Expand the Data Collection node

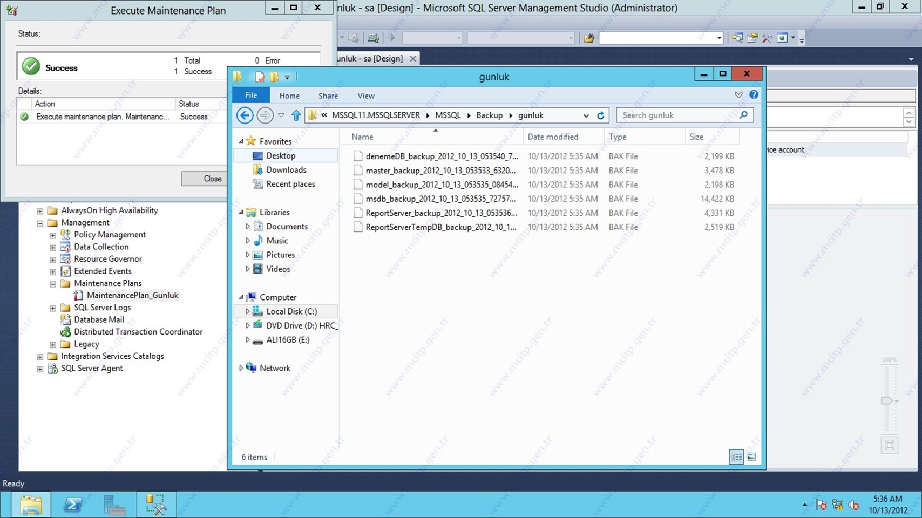click(x=53, y=247)
